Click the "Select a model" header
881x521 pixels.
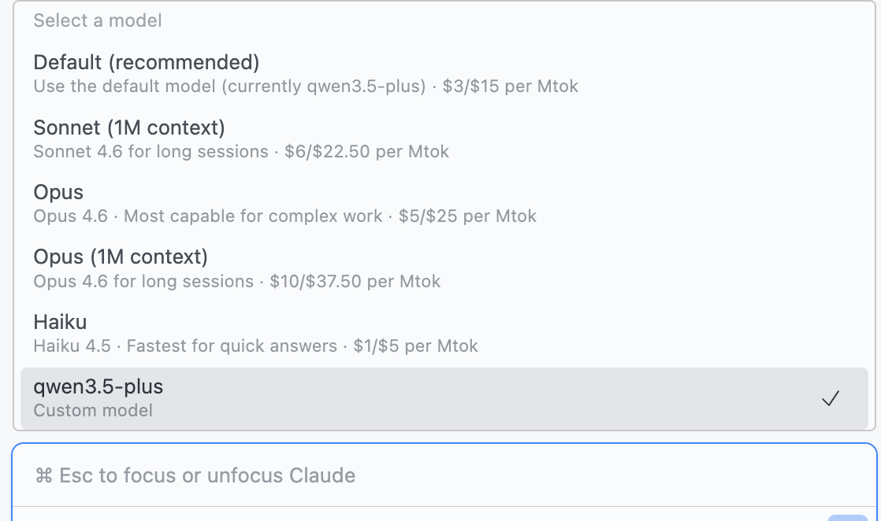[x=98, y=20]
